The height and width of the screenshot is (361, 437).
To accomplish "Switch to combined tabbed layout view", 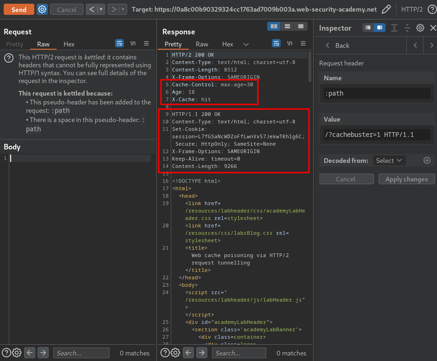I will point(301,26).
